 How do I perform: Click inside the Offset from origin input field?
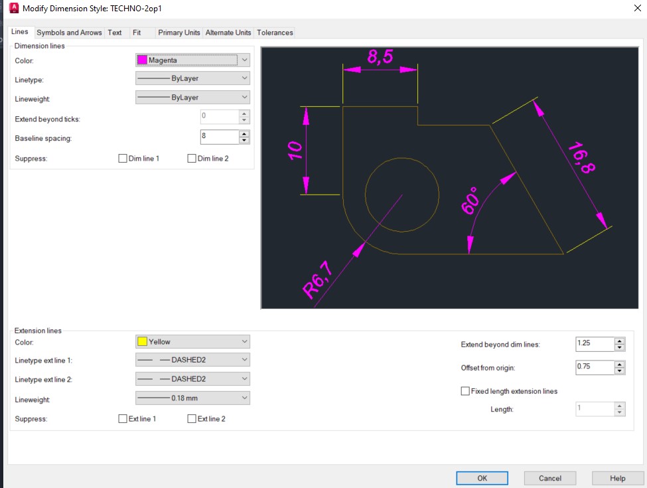click(594, 366)
